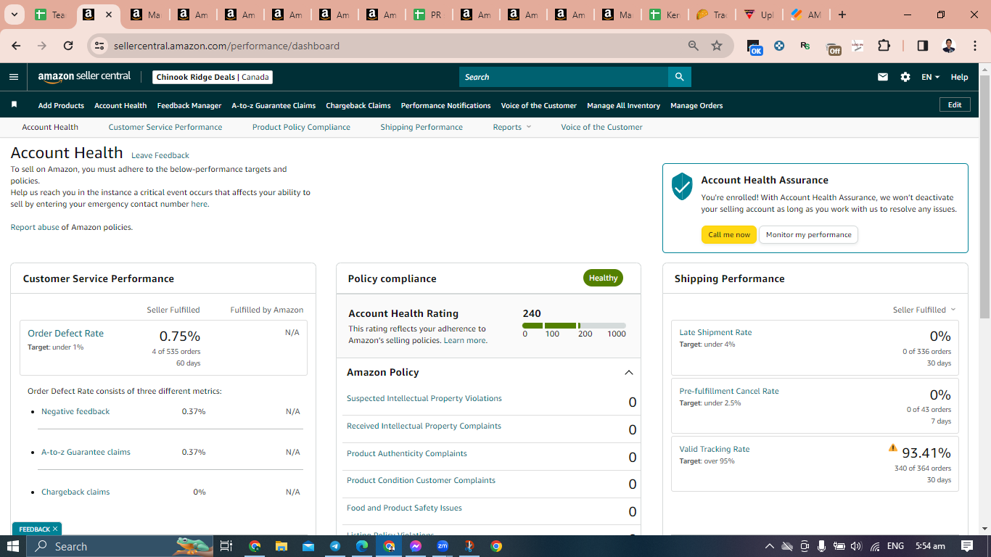Click the Leave Feedback link
The image size is (991, 557).
click(160, 155)
